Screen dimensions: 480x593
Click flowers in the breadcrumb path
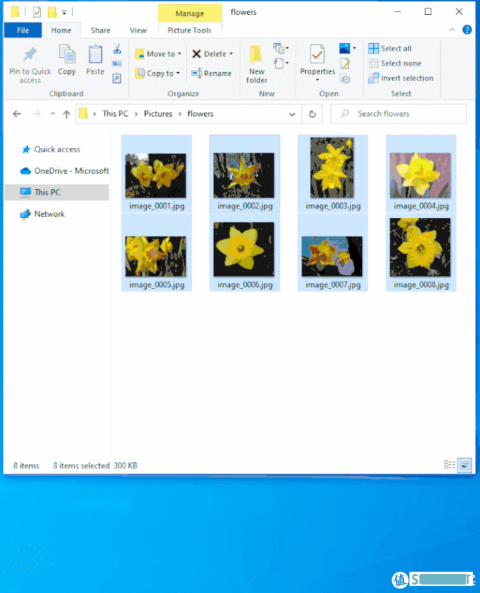200,114
